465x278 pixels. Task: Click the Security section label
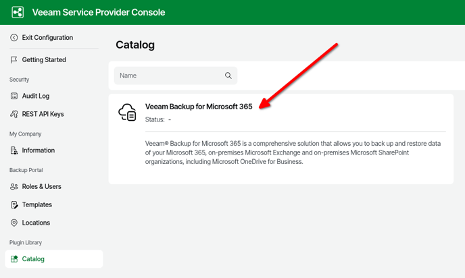(x=20, y=80)
